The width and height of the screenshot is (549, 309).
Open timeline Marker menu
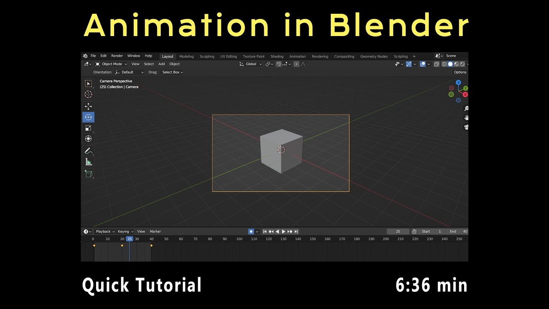pyautogui.click(x=155, y=232)
